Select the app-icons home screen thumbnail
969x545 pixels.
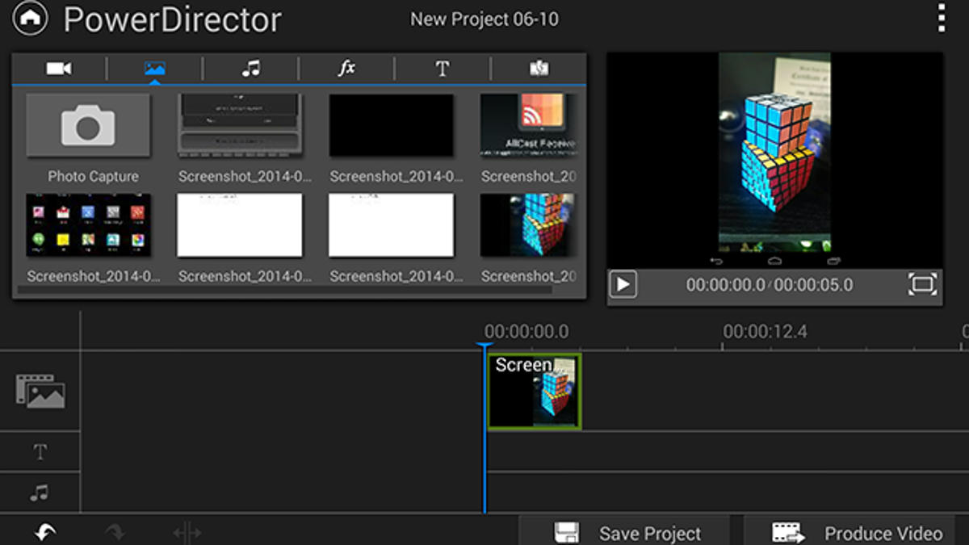click(x=88, y=225)
